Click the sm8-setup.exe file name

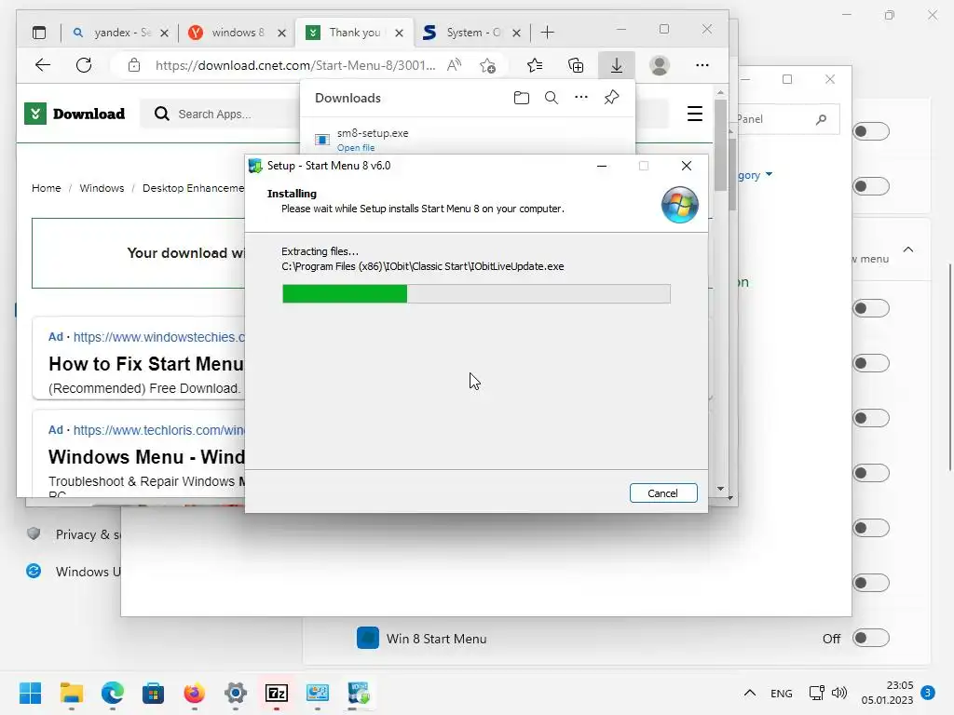(x=373, y=132)
